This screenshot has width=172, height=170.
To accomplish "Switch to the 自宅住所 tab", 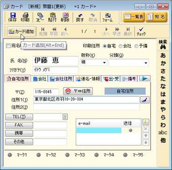I will pyautogui.click(x=18, y=79).
